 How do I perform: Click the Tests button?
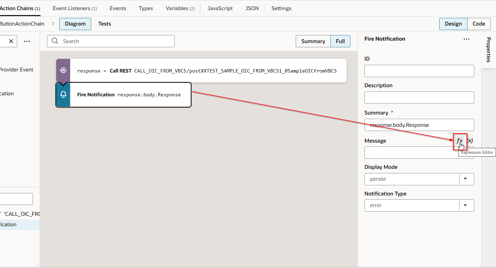(x=105, y=24)
